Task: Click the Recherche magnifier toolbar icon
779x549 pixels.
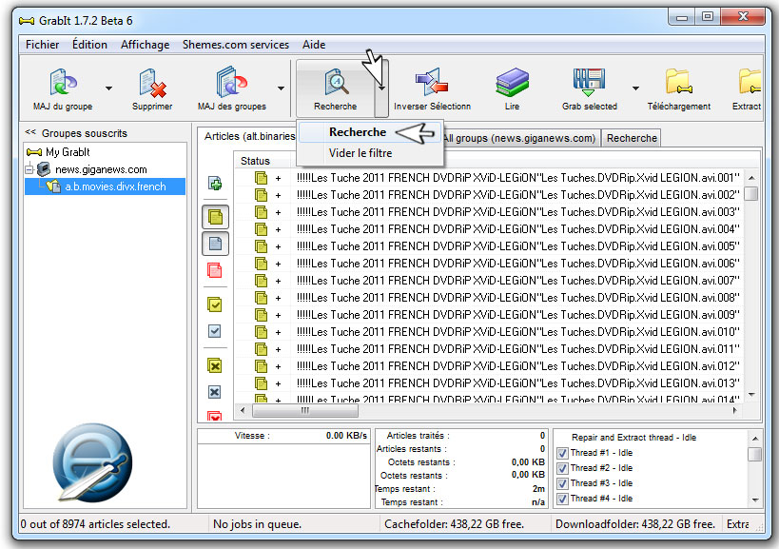Action: pos(336,83)
